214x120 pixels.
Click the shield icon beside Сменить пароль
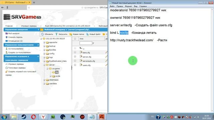pos(6,37)
